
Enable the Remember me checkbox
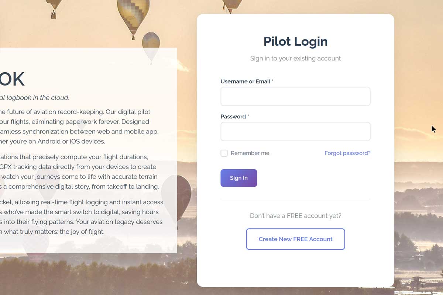tap(224, 153)
